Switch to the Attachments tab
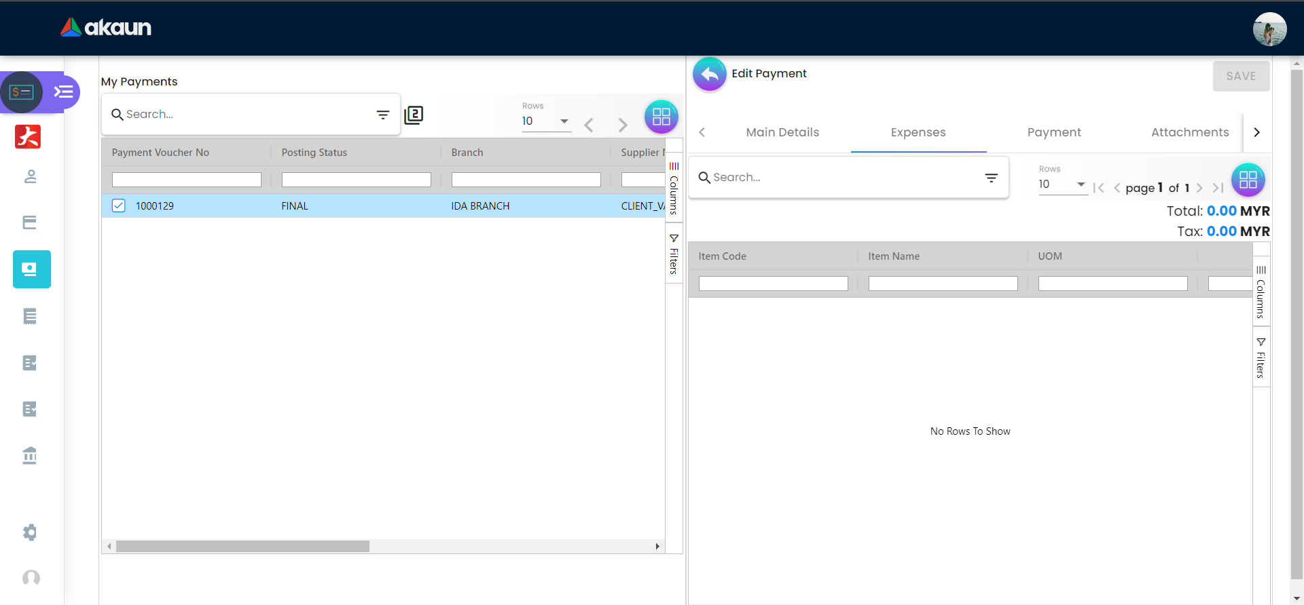 point(1189,132)
